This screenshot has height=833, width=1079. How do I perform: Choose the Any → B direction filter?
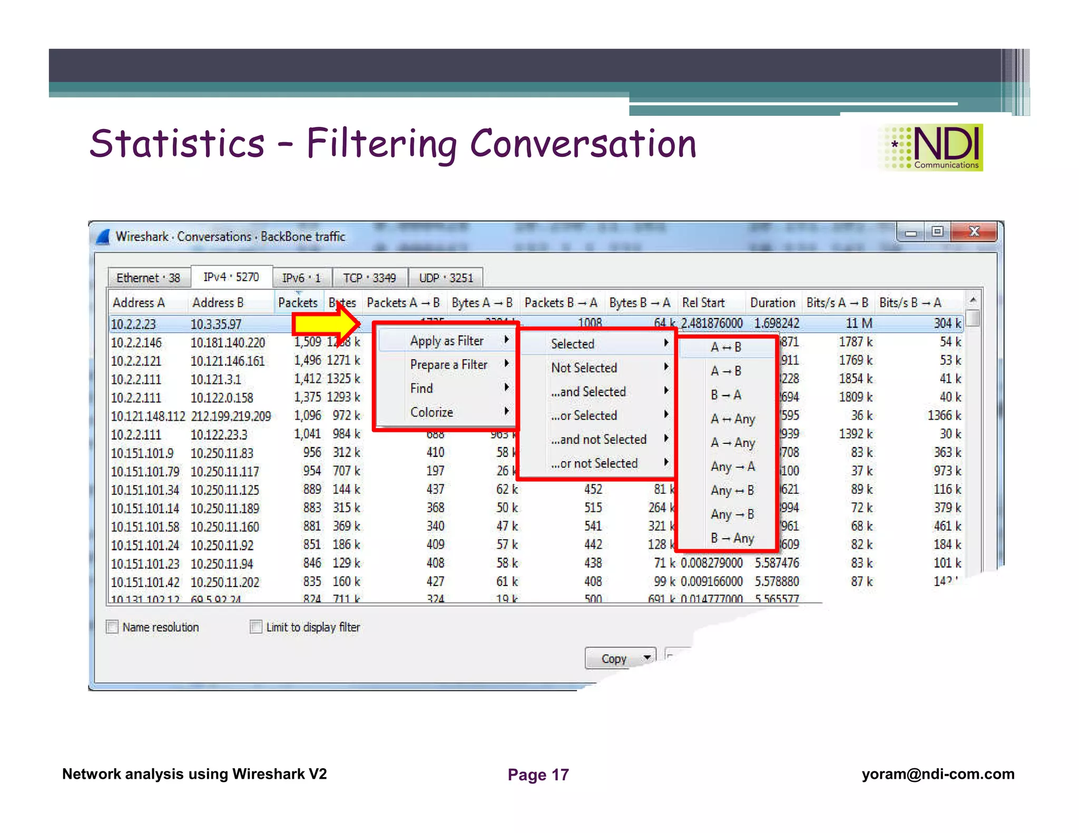pos(727,514)
